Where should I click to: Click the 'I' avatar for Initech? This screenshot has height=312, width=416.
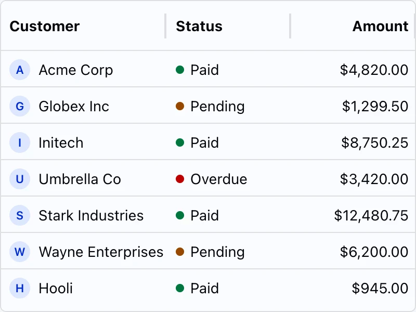click(20, 142)
